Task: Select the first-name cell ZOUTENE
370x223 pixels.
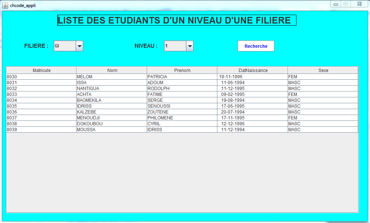Action: pos(182,112)
